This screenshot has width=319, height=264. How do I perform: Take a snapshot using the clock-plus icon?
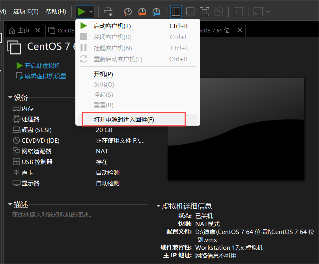127,11
